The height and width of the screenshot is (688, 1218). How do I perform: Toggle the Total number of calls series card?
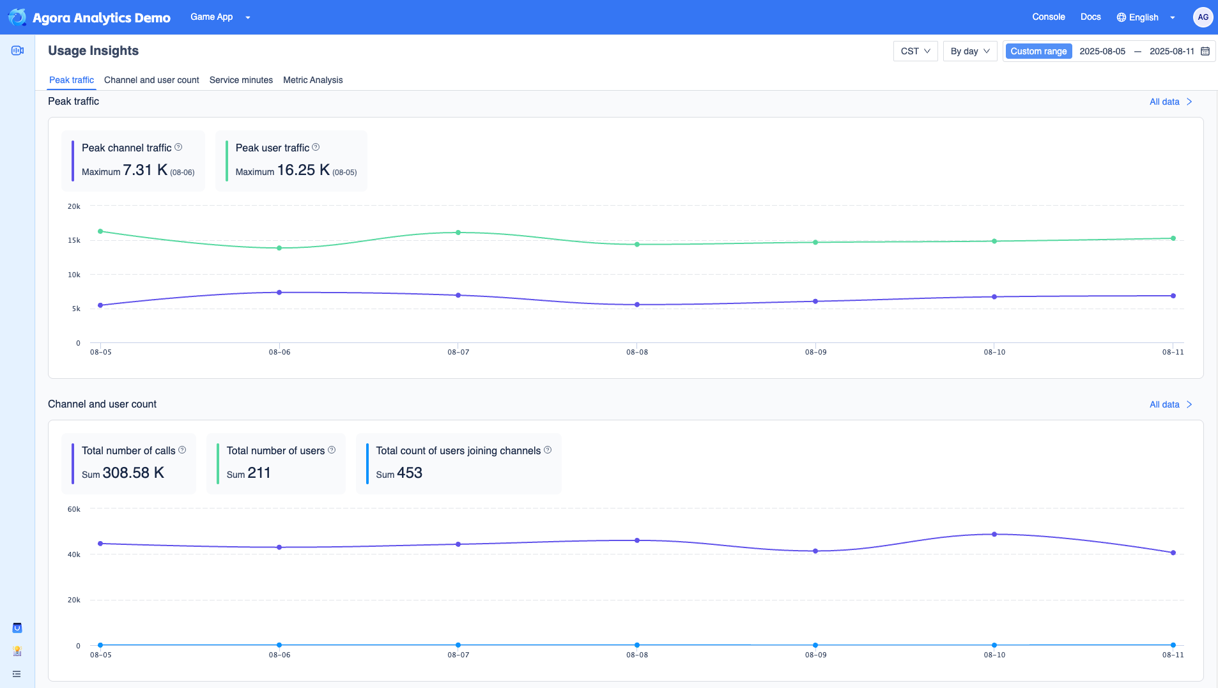tap(129, 464)
